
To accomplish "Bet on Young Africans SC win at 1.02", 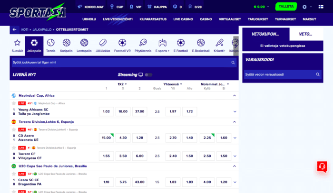I will 107,111.
